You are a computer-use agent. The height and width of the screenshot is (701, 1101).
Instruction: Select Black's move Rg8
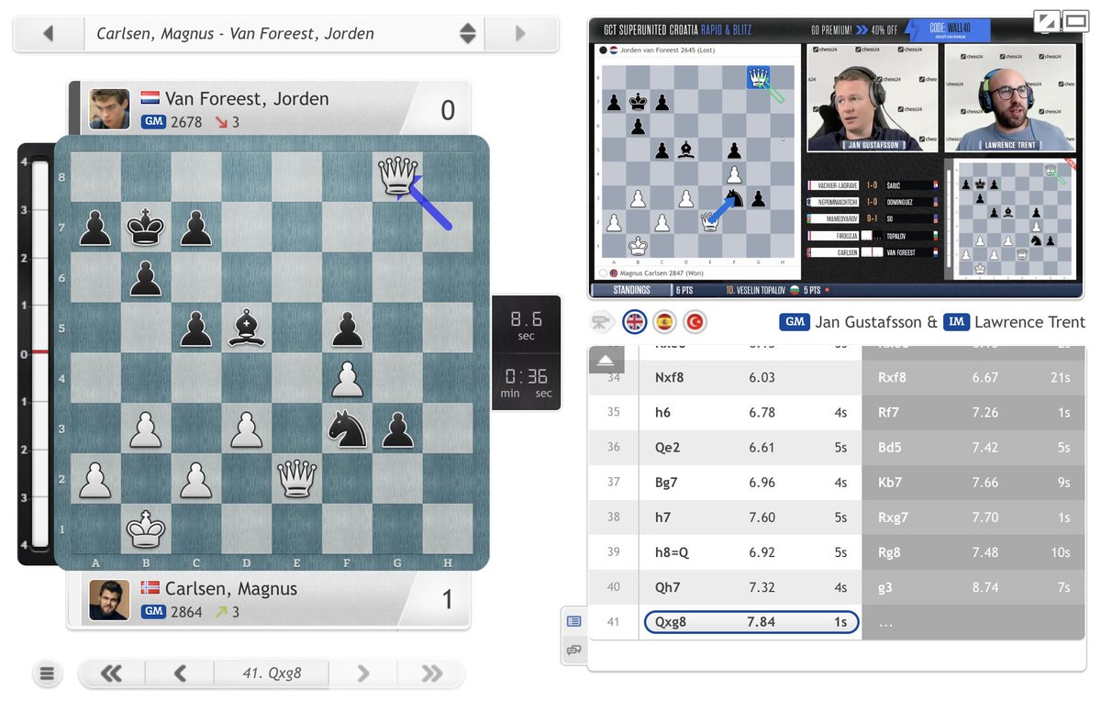click(x=973, y=551)
